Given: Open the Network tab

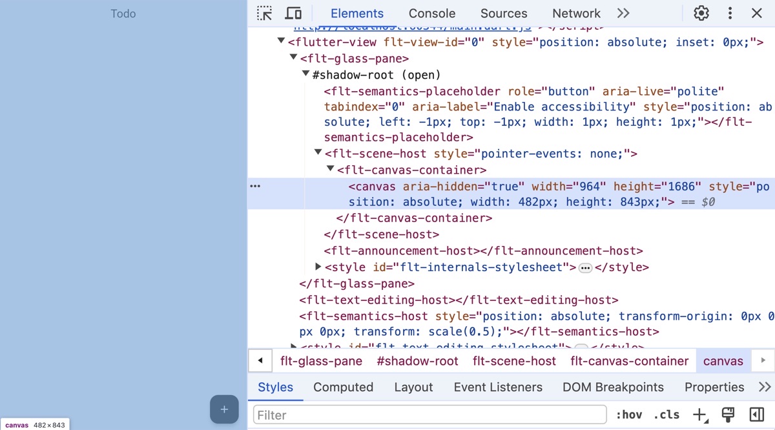Looking at the screenshot, I should point(577,13).
